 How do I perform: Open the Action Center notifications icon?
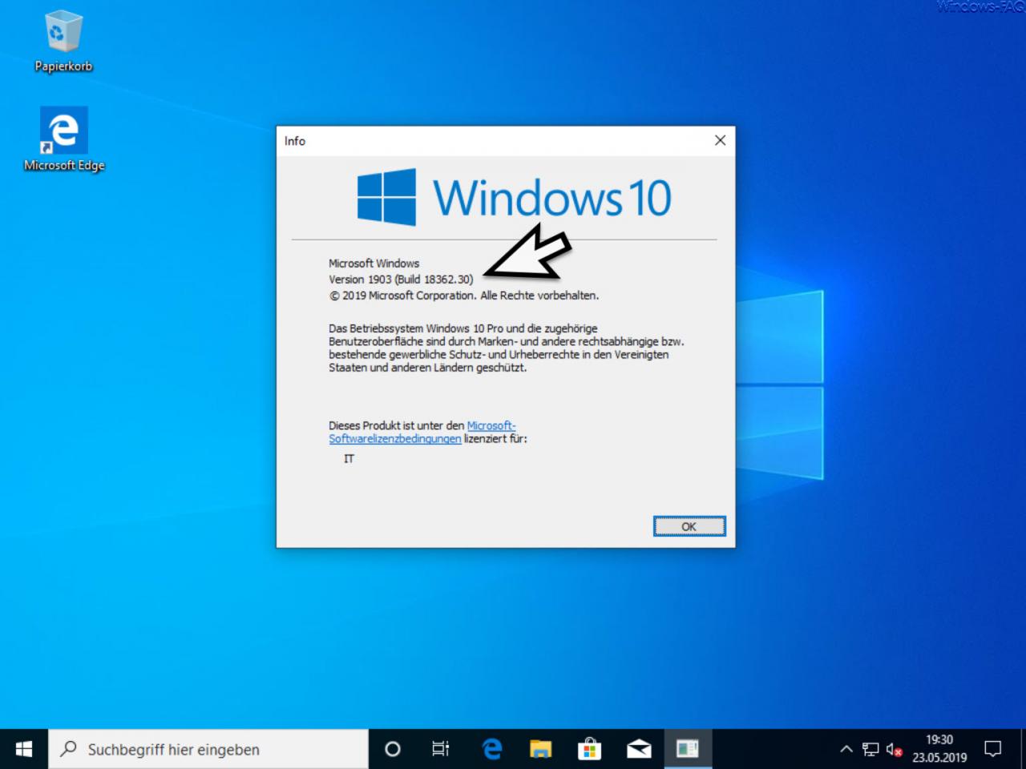993,749
